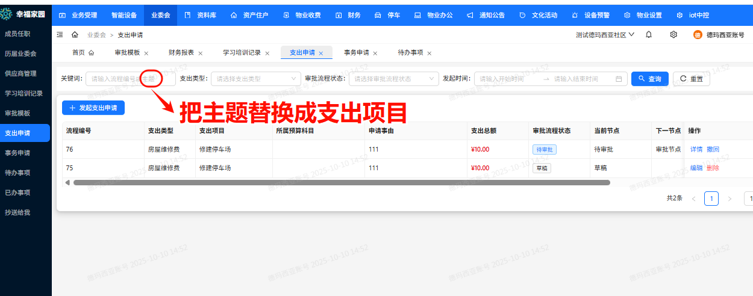Click the sidebar collapse icon

60,35
